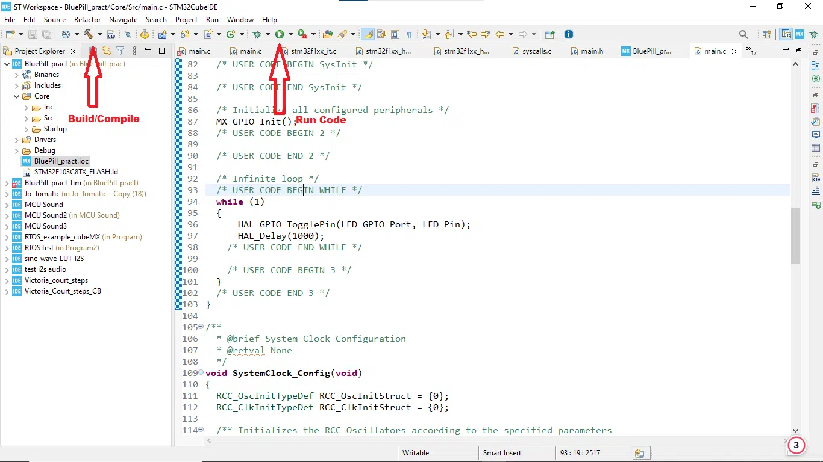823x462 pixels.
Task: Open Project Explorer View Menu dots
Action: pyautogui.click(x=134, y=51)
